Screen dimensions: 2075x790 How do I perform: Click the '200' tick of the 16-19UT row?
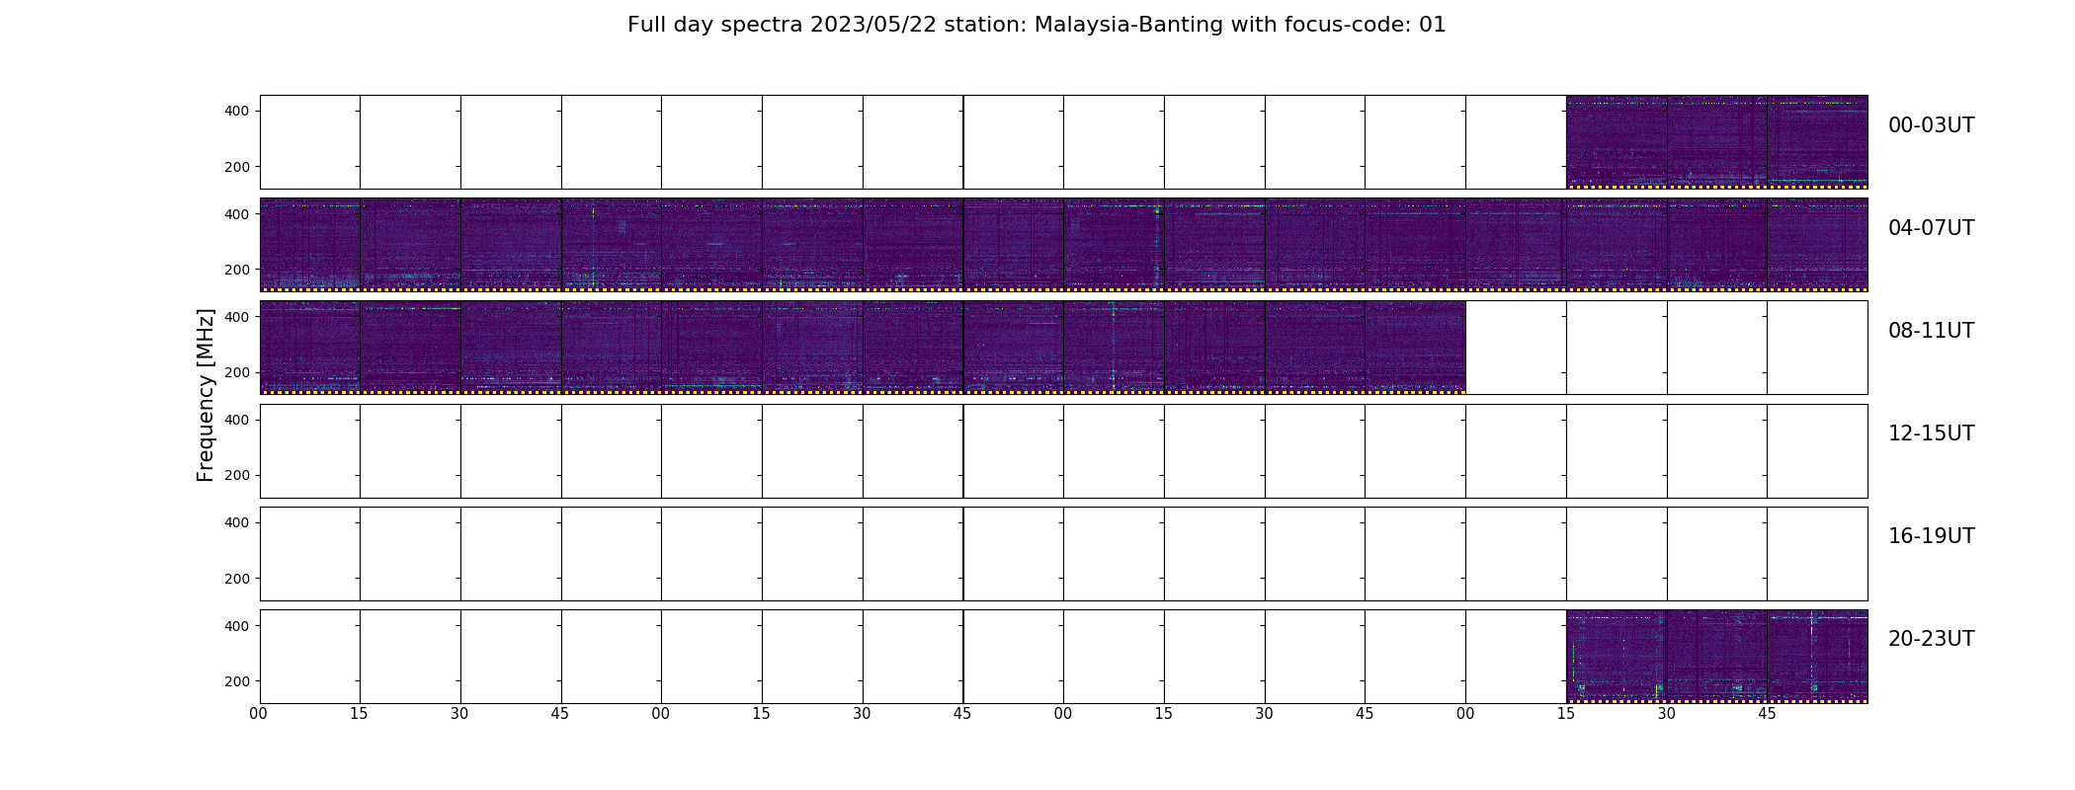[x=237, y=579]
